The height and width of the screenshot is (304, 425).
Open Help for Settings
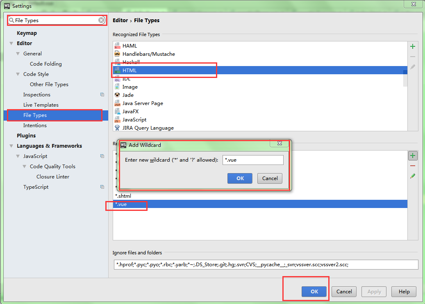point(404,292)
